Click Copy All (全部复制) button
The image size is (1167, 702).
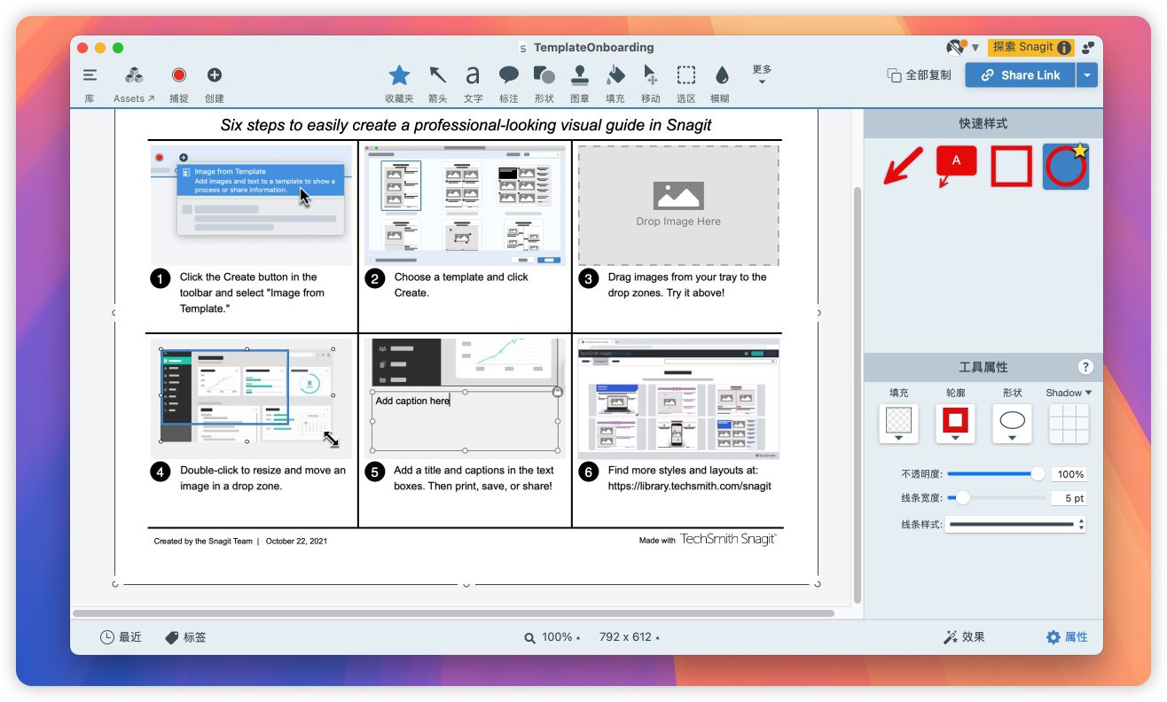919,75
